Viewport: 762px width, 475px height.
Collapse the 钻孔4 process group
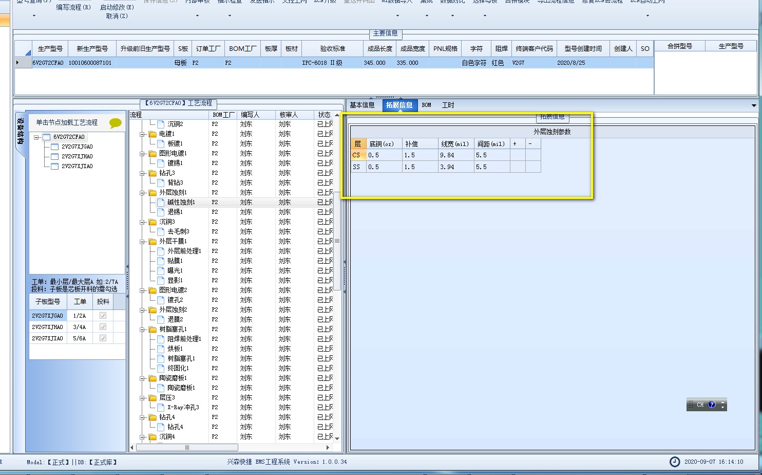[x=143, y=417]
